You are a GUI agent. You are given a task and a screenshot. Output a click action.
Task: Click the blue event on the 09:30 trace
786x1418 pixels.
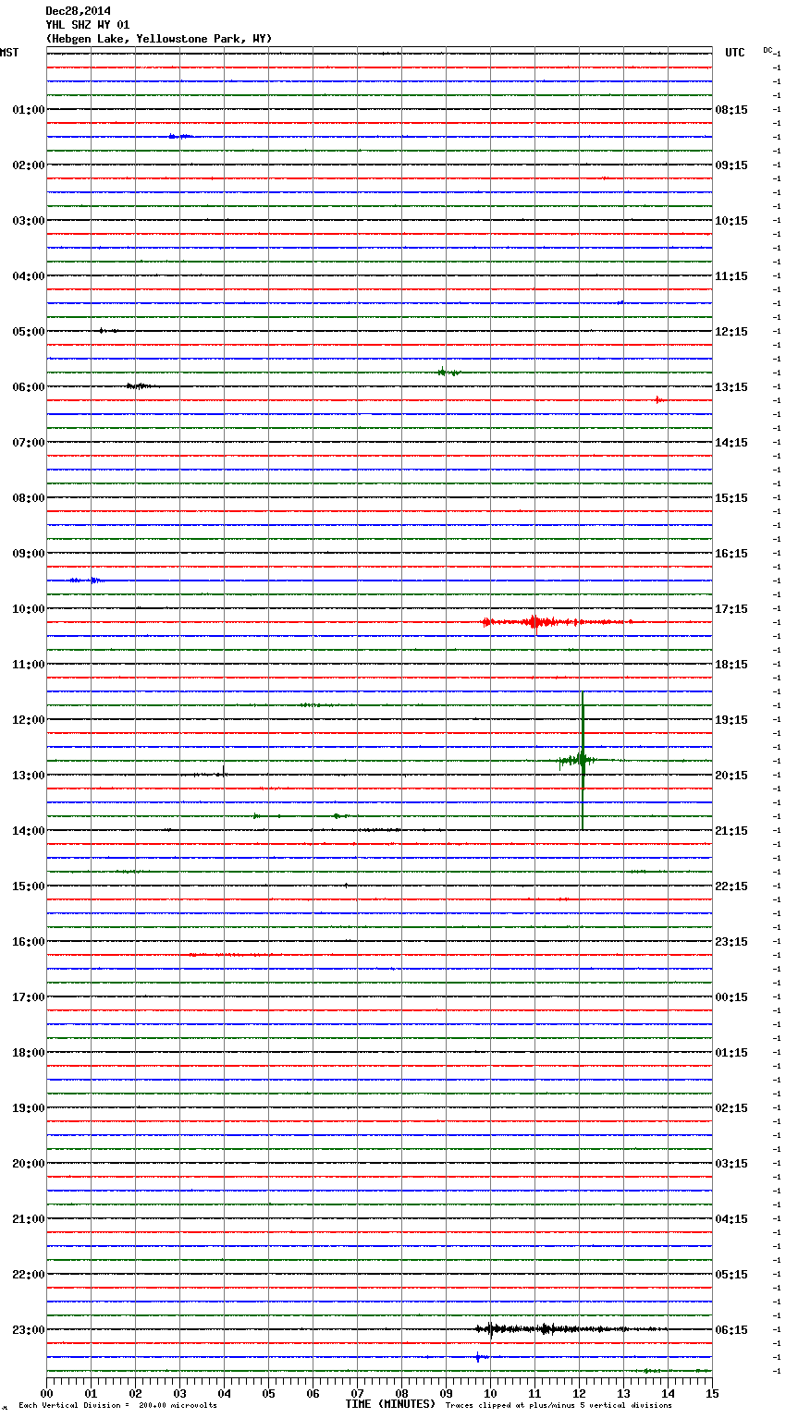[85, 580]
